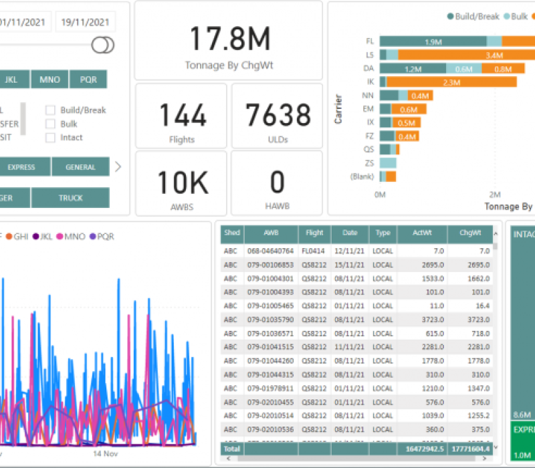The width and height of the screenshot is (535, 468).
Task: Enable the Bulk checkbox
Action: [50, 124]
